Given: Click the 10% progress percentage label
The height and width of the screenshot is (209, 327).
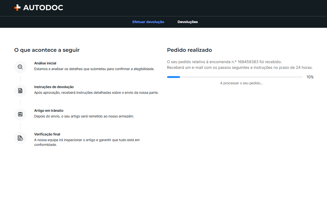Looking at the screenshot, I should coord(310,77).
